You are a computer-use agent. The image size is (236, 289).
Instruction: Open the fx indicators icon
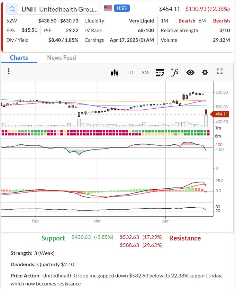[175, 72]
